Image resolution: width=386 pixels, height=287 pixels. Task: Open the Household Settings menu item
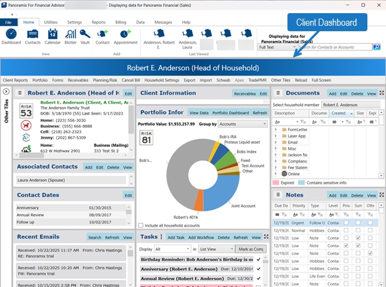(162, 80)
